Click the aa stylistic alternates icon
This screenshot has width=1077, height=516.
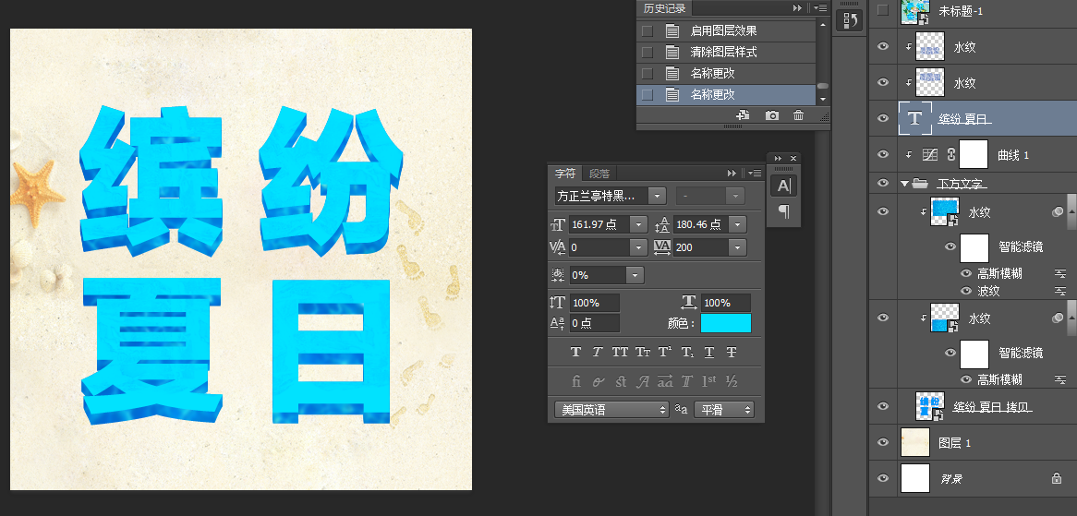(665, 381)
